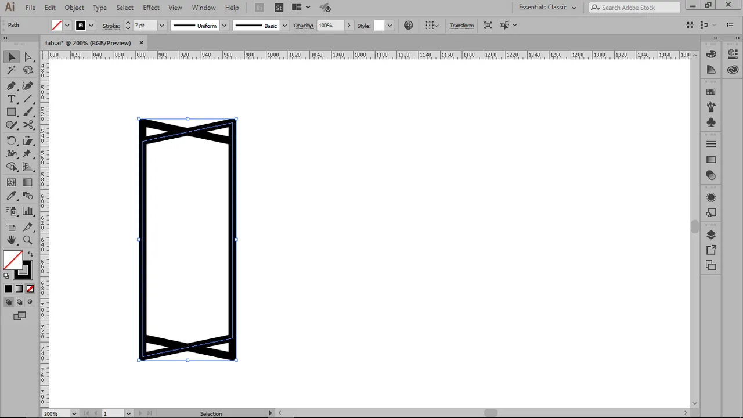Image resolution: width=743 pixels, height=418 pixels.
Task: Set paint mode to Color
Action: tap(8, 289)
